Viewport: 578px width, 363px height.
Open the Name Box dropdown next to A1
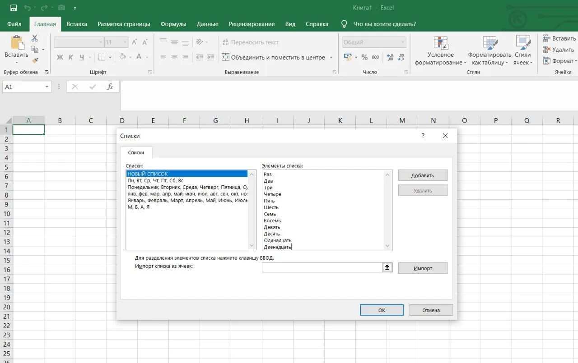pos(47,87)
